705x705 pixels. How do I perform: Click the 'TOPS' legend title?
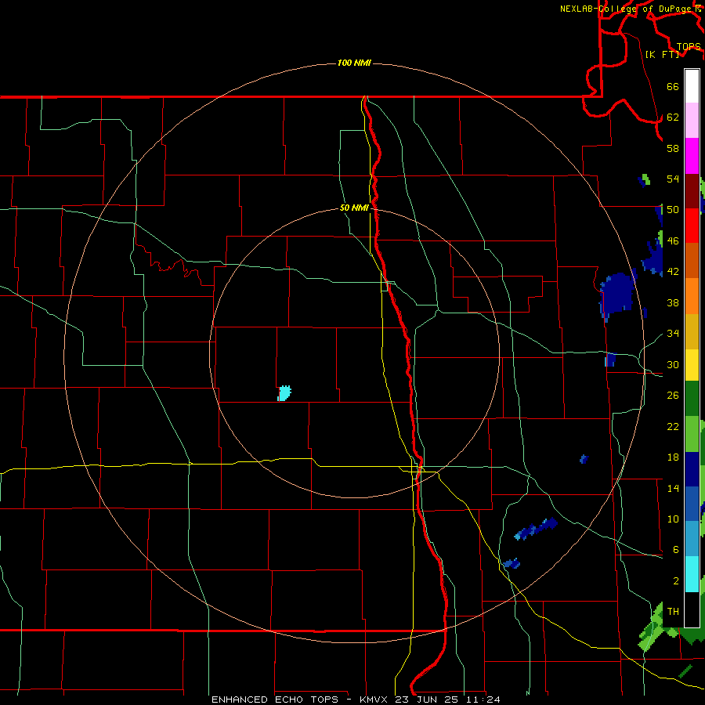point(689,47)
